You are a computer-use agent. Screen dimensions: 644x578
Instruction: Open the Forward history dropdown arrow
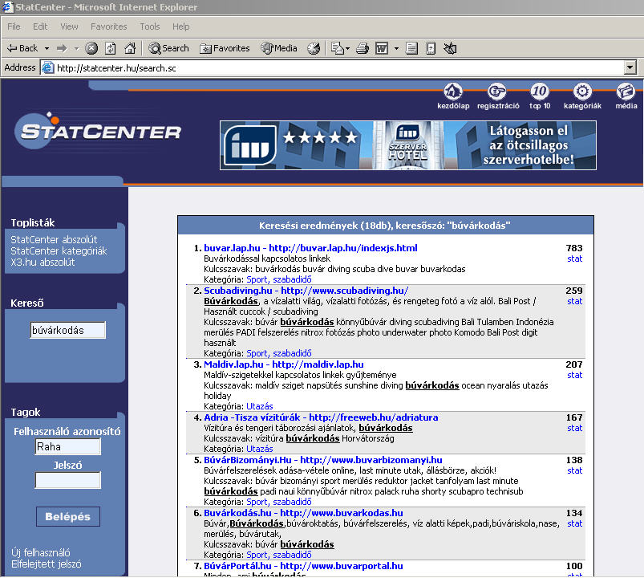(x=76, y=48)
